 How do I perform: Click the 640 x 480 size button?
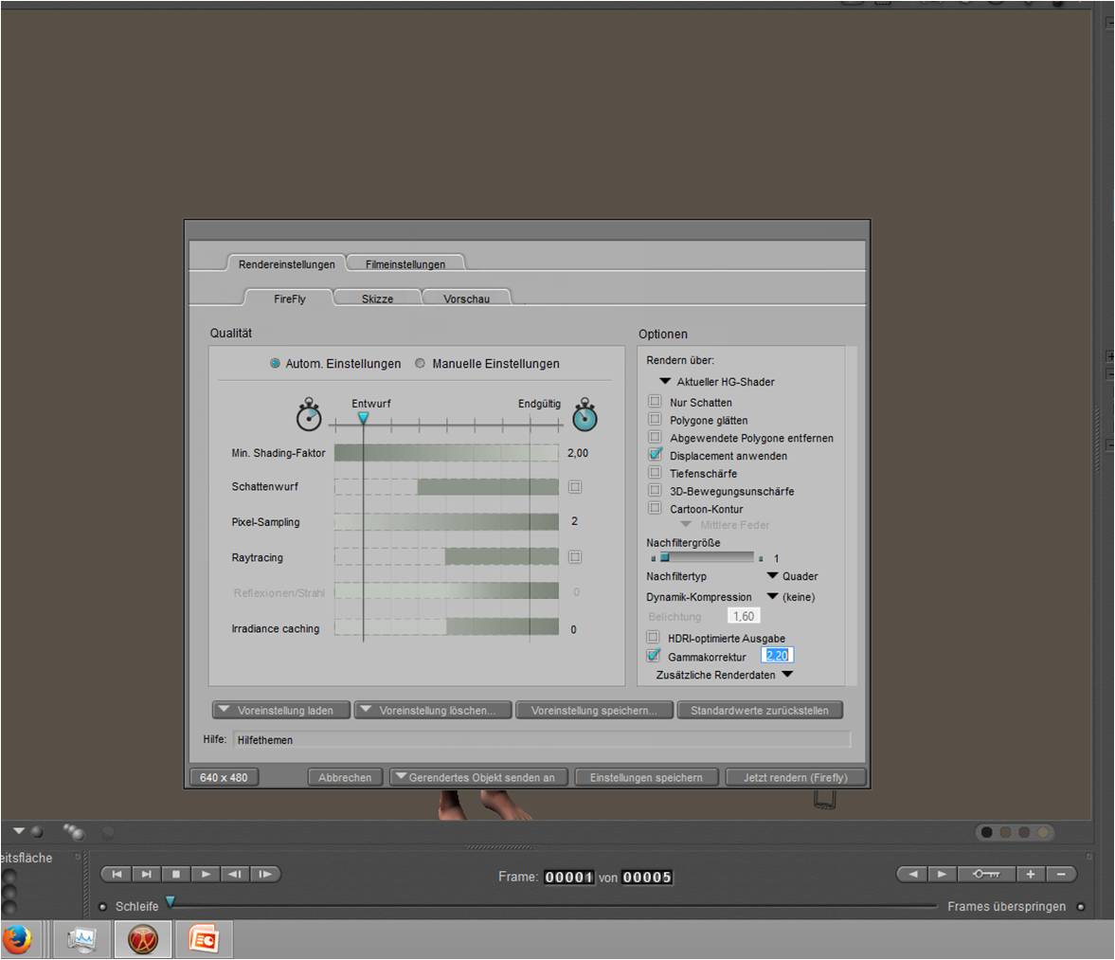coord(224,778)
